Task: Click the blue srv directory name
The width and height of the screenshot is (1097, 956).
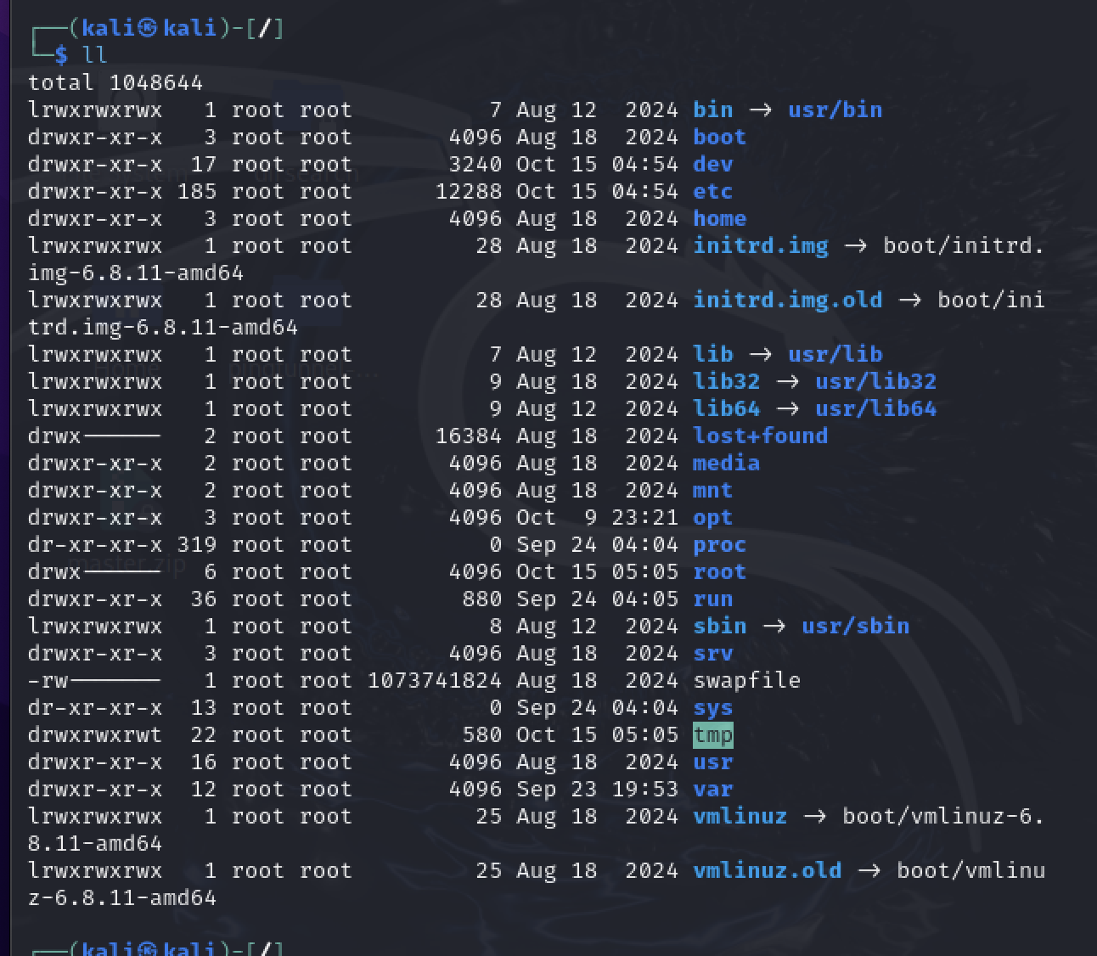Action: point(712,653)
